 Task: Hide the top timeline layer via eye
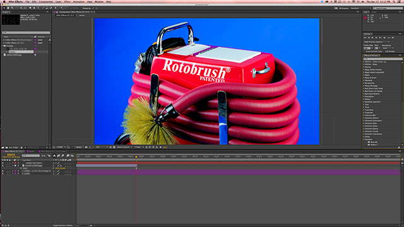(3, 163)
